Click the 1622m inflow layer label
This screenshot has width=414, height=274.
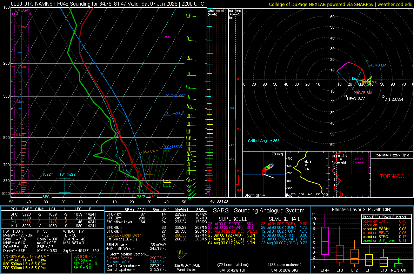click(48, 174)
